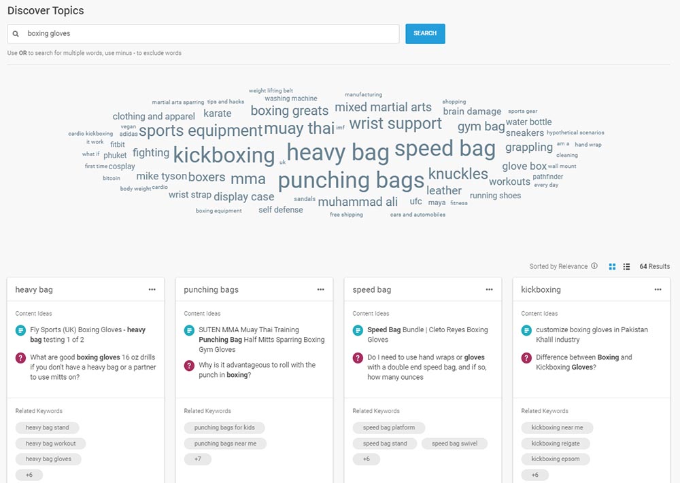Switch to list view layout
680x483 pixels.
point(626,266)
